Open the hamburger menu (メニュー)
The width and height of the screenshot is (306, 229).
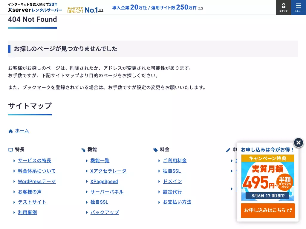[299, 7]
